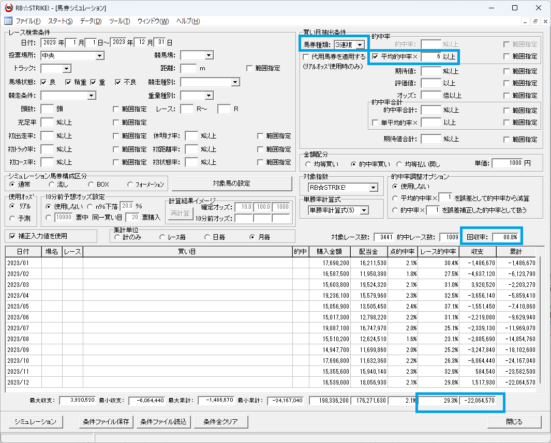The width and height of the screenshot is (551, 443).
Task: Select the 予測 odds radio button
Action: pos(12,218)
